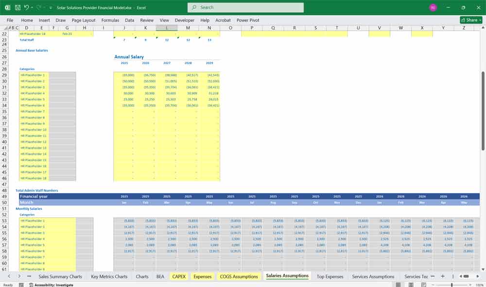Open the Customize Quick Access Toolbar dropdown
Viewport: 486px width, 287px height.
(x=50, y=7)
